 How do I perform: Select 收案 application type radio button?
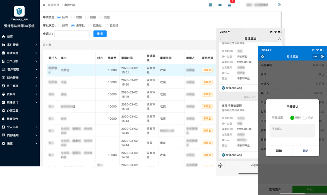(x=73, y=18)
